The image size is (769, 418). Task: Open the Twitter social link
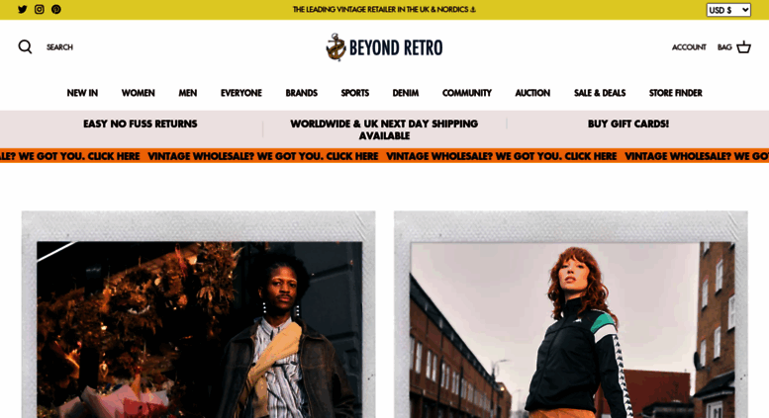pos(22,9)
